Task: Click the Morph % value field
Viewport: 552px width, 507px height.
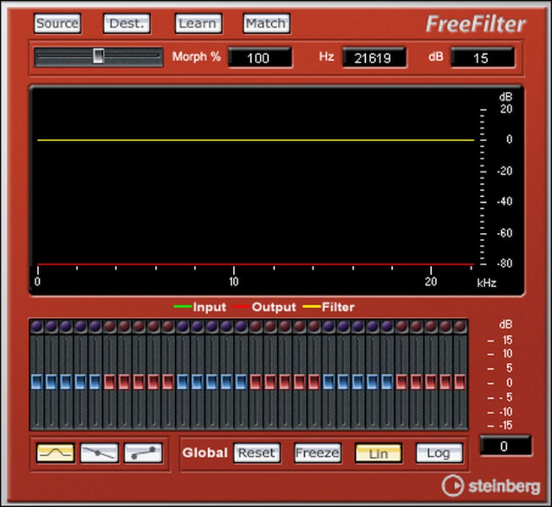Action: point(259,57)
